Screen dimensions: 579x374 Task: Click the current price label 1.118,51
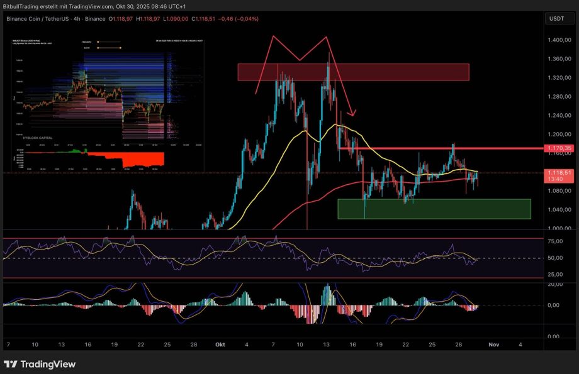tap(559, 172)
